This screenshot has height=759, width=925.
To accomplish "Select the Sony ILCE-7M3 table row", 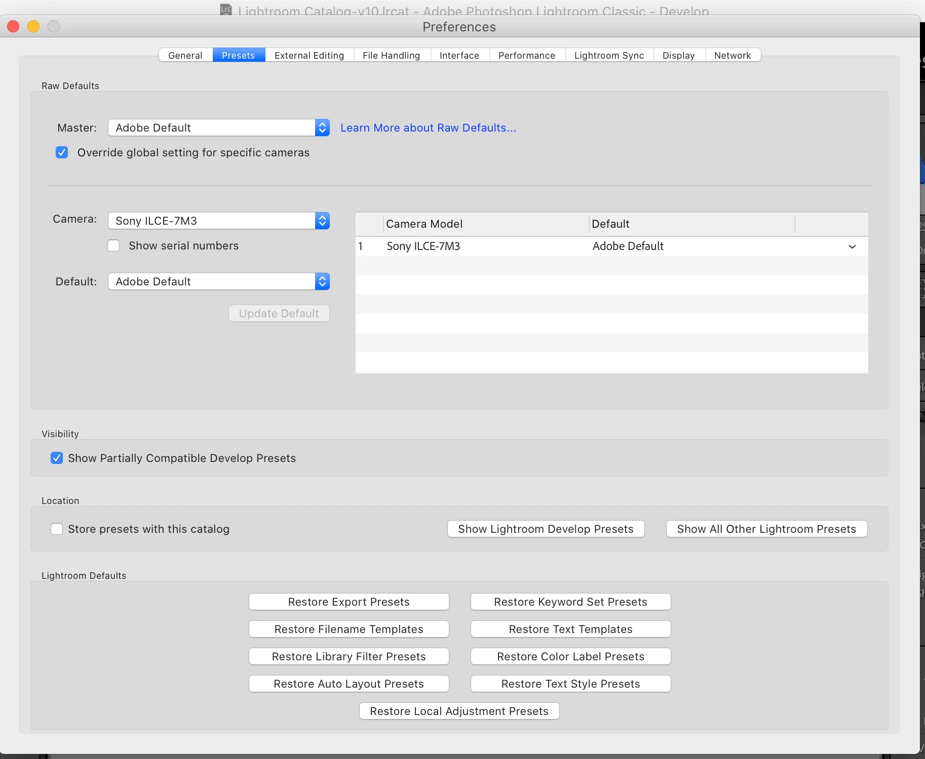I will (x=612, y=246).
